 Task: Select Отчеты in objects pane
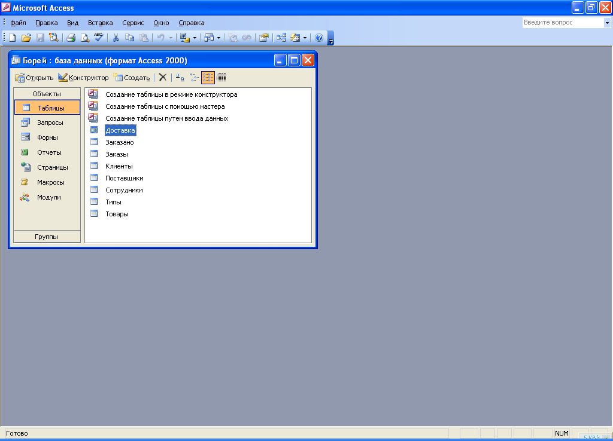coord(47,152)
